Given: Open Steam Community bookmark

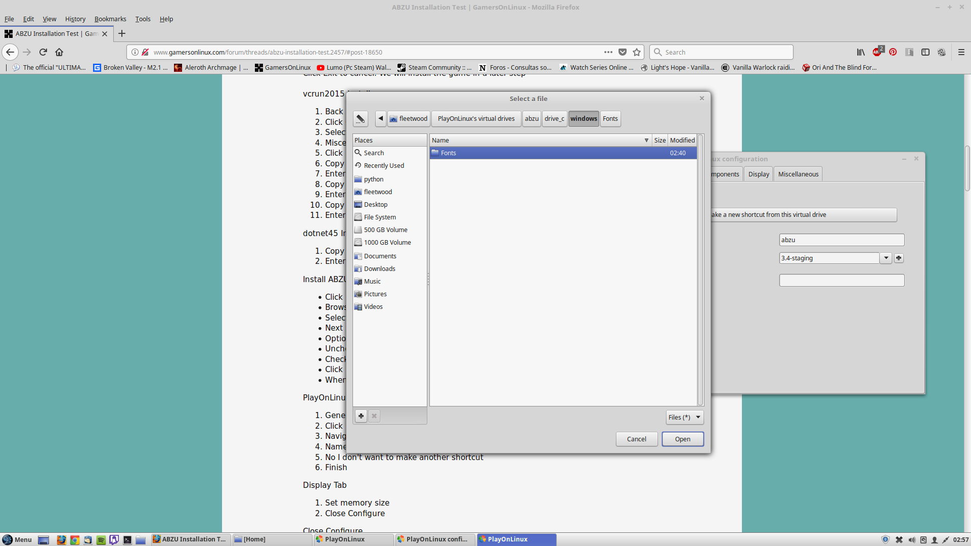Looking at the screenshot, I should pyautogui.click(x=434, y=67).
